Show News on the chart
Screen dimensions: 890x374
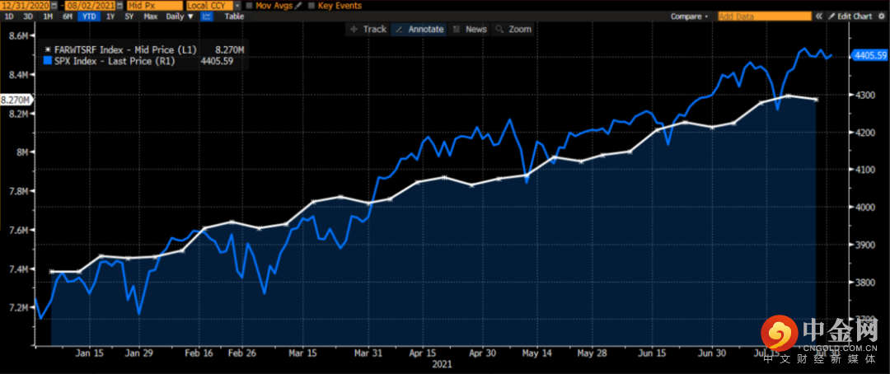pos(470,29)
